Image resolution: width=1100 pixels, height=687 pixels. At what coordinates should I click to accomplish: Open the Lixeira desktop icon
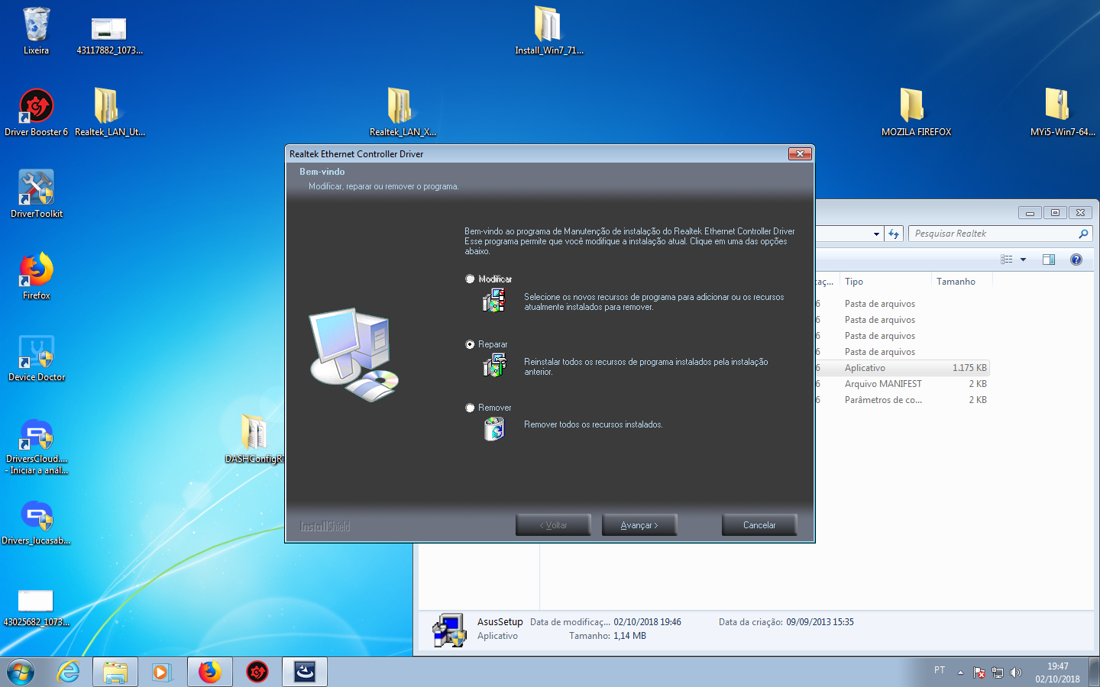tap(36, 31)
